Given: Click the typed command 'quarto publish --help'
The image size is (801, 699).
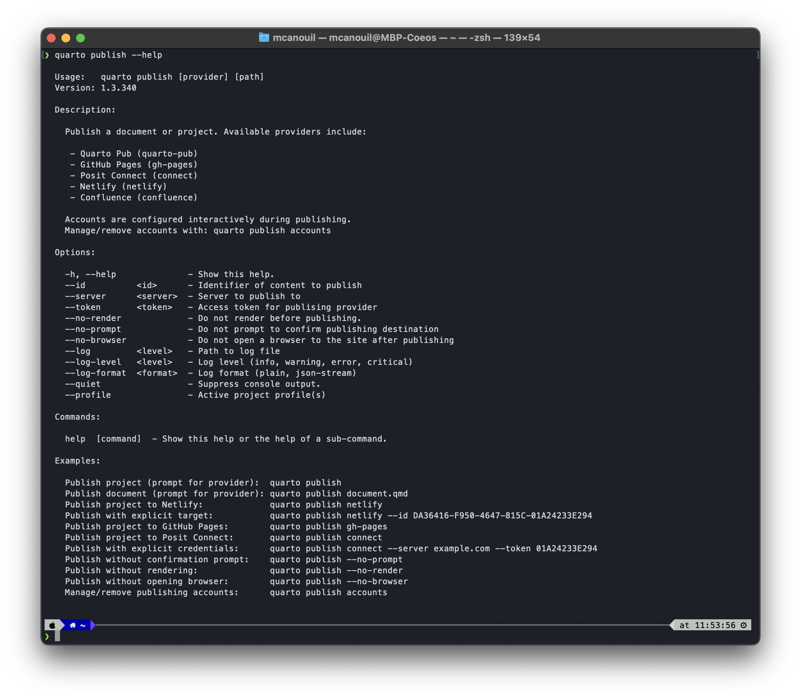Looking at the screenshot, I should tap(109, 55).
